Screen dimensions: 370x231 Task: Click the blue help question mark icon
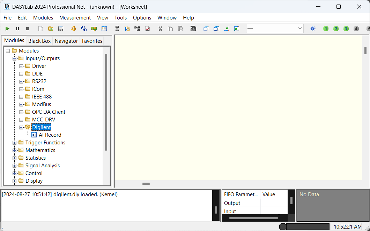[x=312, y=29]
